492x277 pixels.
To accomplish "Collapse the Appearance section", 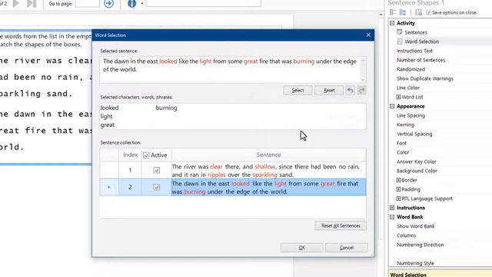I will (x=392, y=106).
